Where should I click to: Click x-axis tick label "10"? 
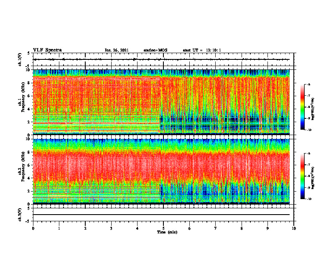(294, 228)
